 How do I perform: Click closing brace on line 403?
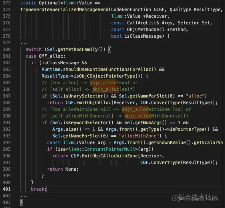click(x=21, y=202)
